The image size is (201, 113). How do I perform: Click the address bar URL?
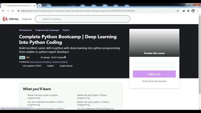tap(78, 11)
